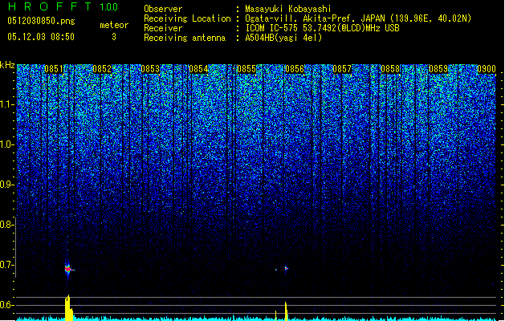The image size is (505, 321).
Task: Click the HROFFT 1.0.0 title text
Action: click(x=63, y=6)
